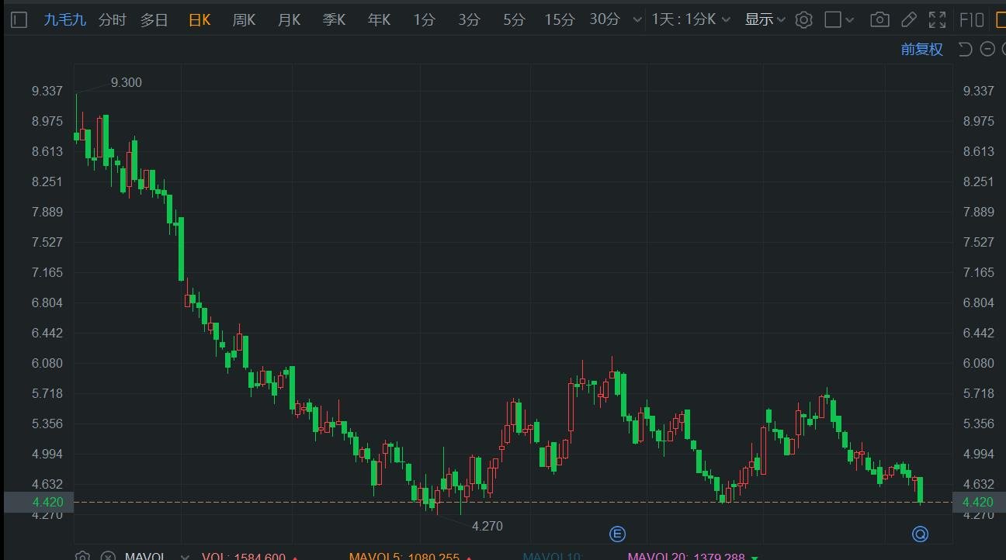Screen dimensions: 1006x560
Task: Open the chart settings gear icon
Action: [804, 19]
